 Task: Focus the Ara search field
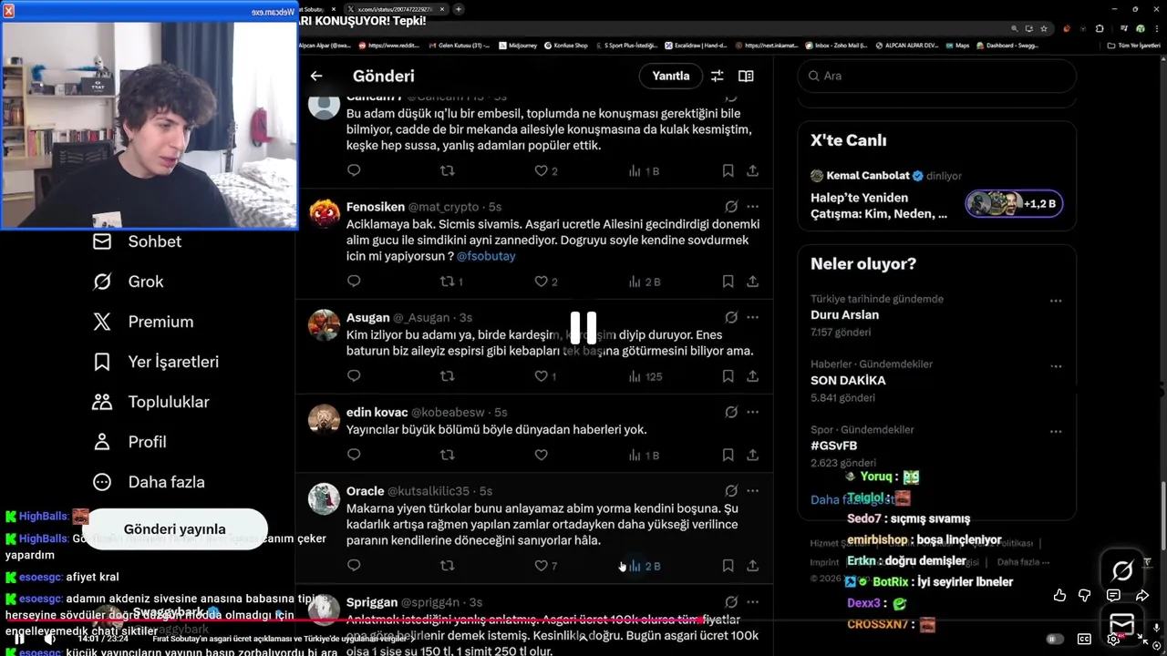click(x=936, y=76)
